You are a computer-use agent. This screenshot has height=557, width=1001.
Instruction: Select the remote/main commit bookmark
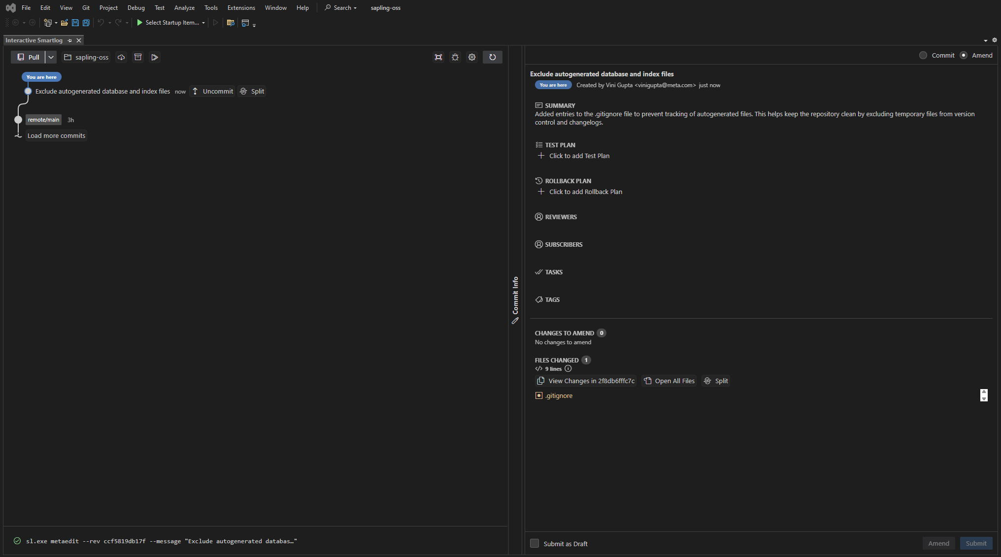click(x=43, y=120)
